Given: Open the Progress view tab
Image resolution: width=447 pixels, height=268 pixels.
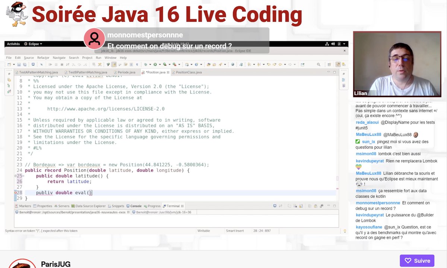Looking at the screenshot, I should click(152, 206).
